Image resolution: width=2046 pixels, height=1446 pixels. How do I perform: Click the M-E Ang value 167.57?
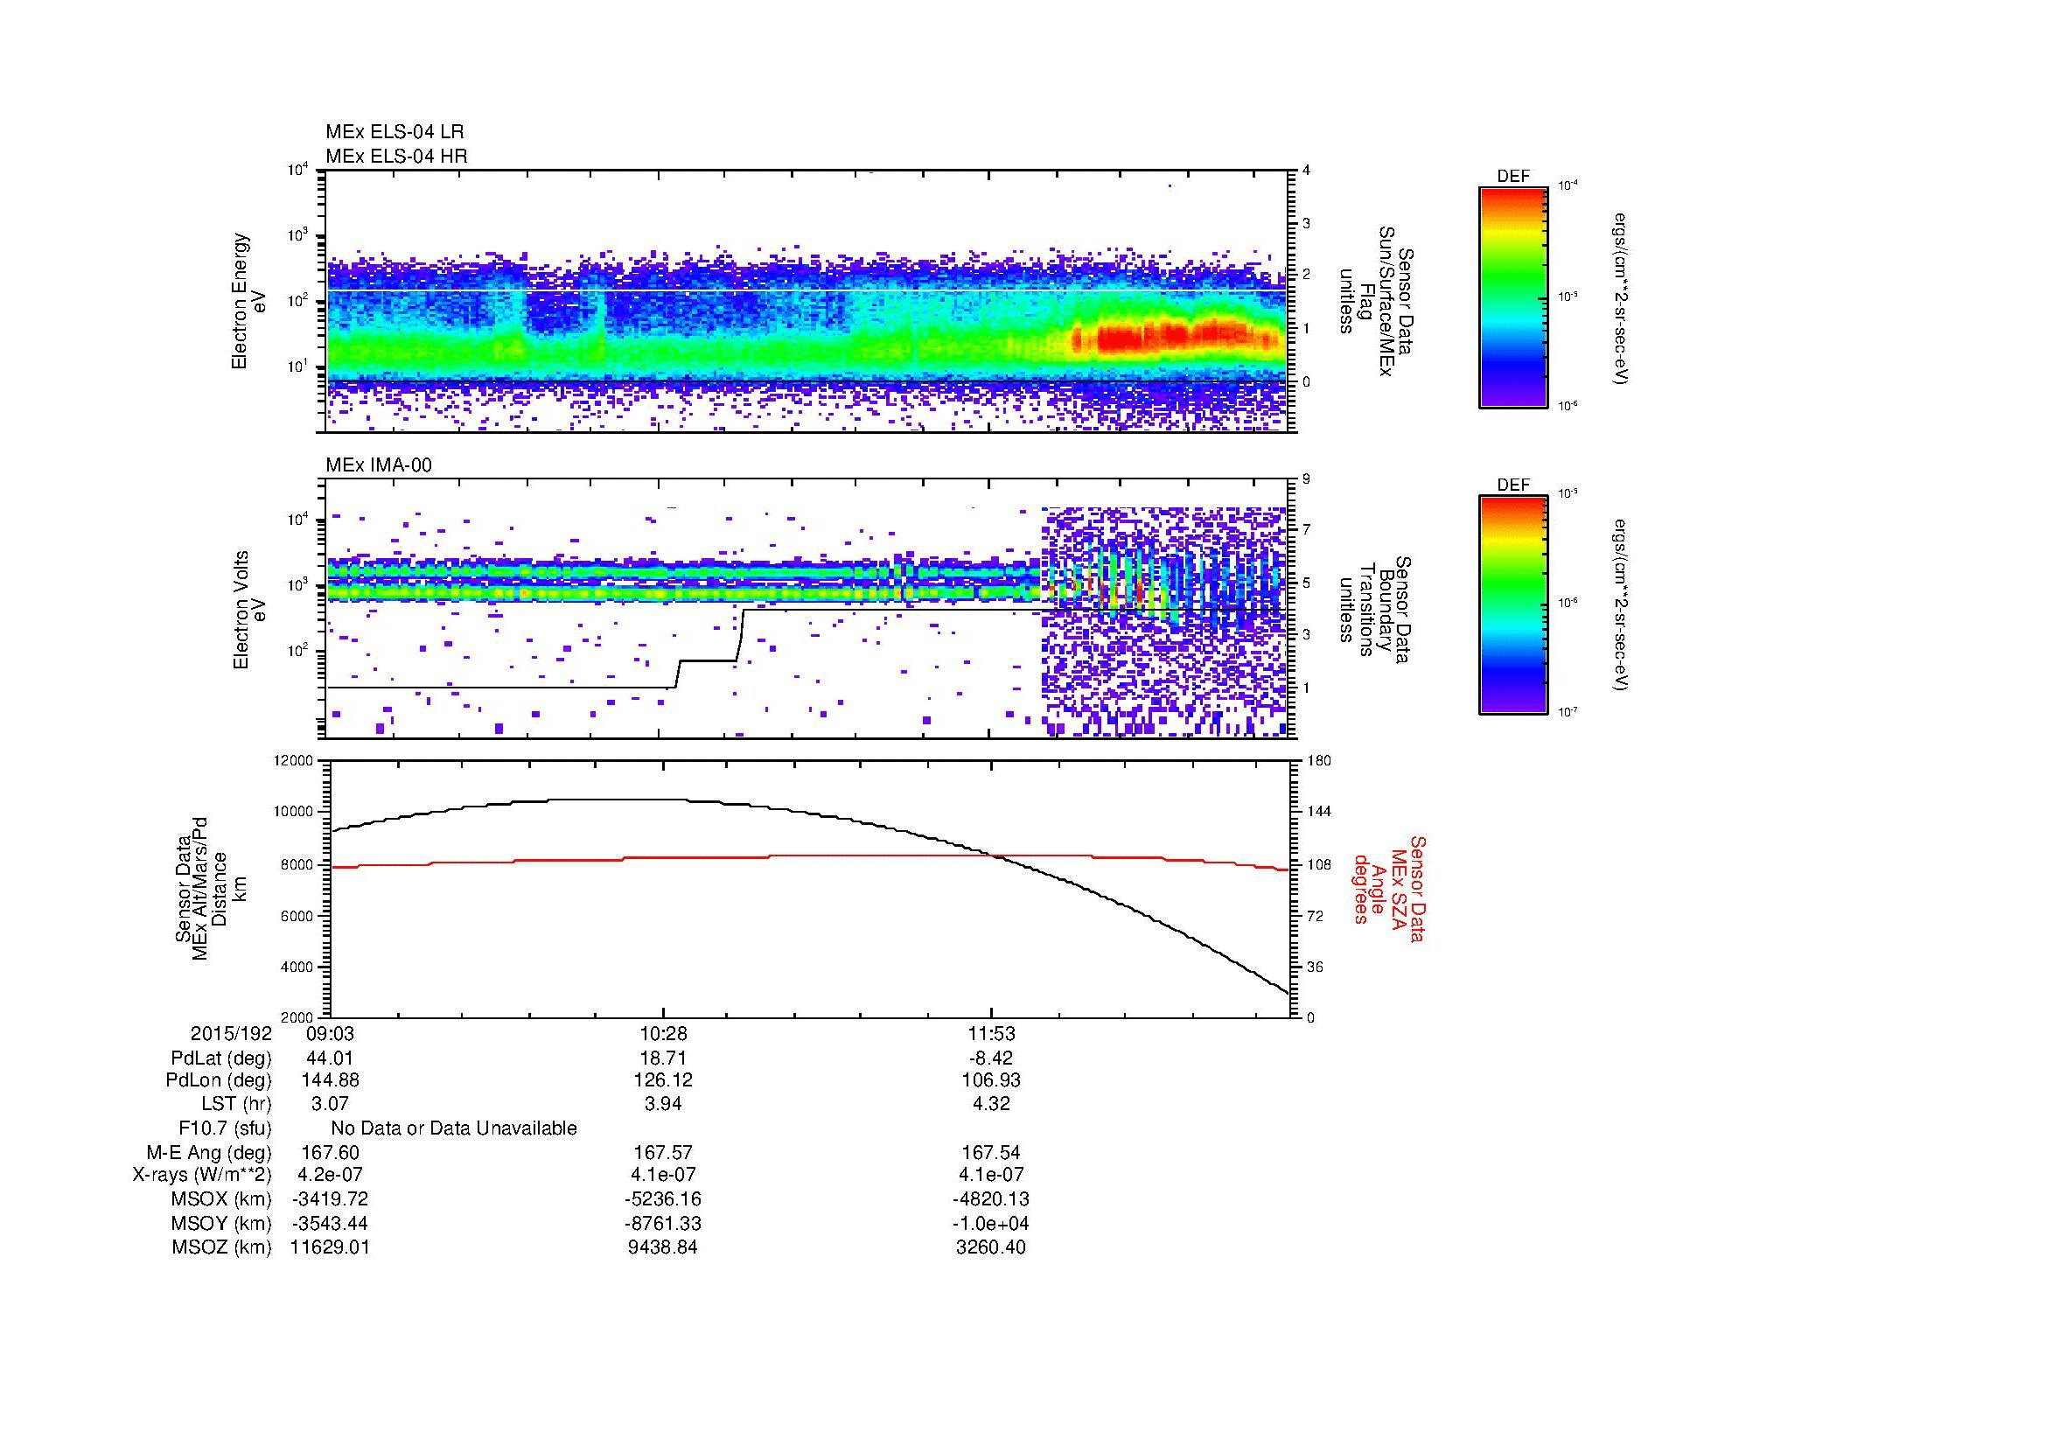663,1153
